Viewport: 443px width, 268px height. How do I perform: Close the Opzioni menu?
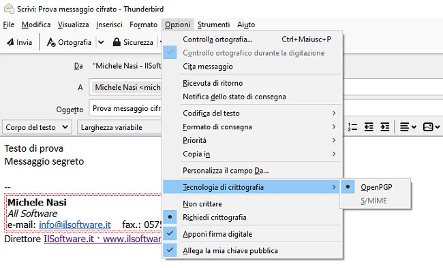178,24
